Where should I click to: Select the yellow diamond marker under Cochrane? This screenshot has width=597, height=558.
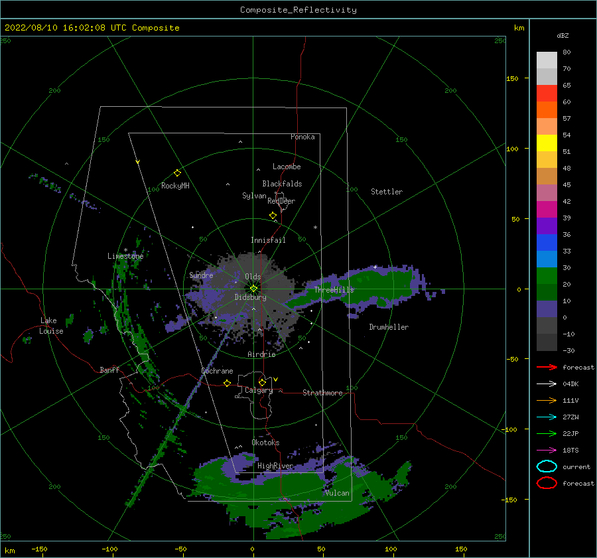[x=227, y=383]
